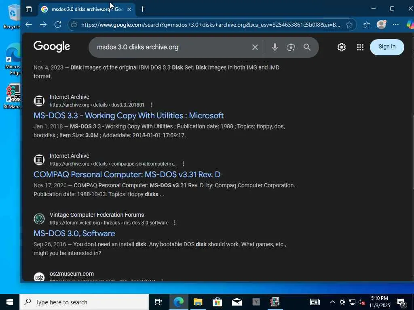This screenshot has width=414, height=310.
Task: Open the Mail app from taskbar
Action: point(237,302)
